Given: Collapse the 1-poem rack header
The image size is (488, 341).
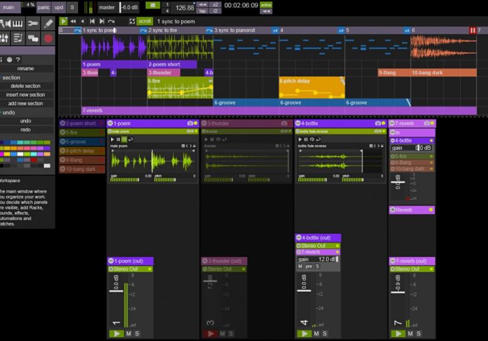Looking at the screenshot, I should 110,124.
